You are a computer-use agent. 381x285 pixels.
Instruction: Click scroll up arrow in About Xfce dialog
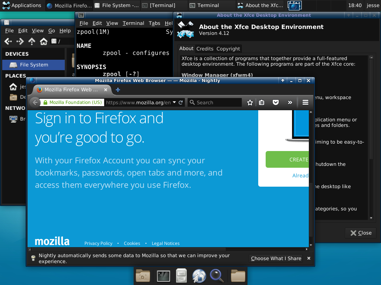pyautogui.click(x=371, y=58)
